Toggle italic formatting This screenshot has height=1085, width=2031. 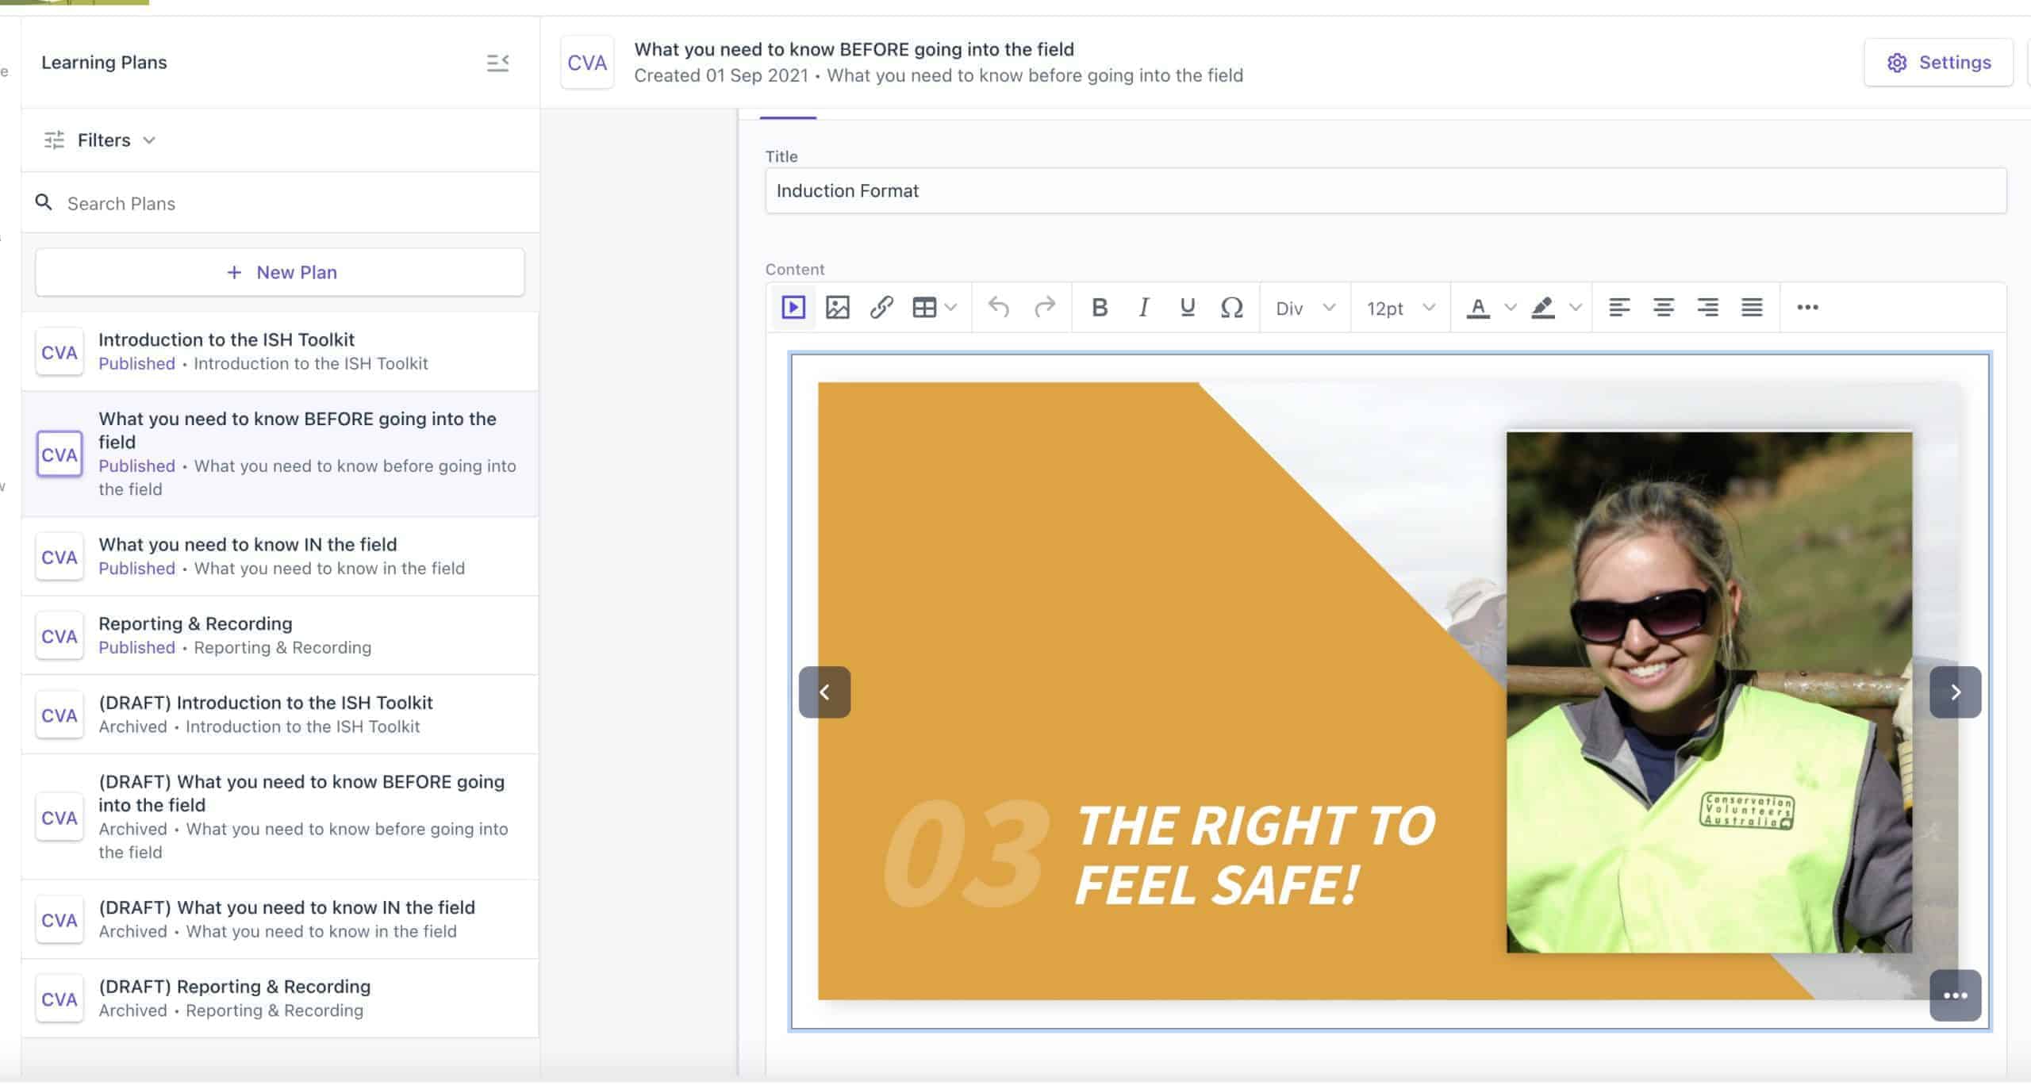coord(1143,308)
